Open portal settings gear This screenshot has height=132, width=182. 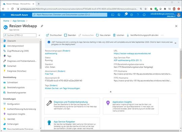(x=131, y=15)
